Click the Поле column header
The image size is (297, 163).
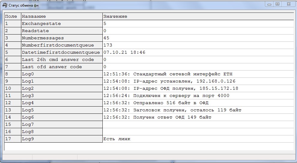pyautogui.click(x=13, y=17)
